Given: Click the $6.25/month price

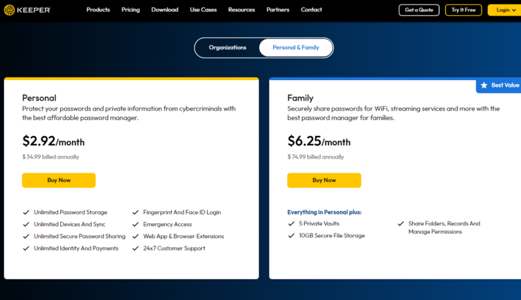Looking at the screenshot, I should (319, 141).
